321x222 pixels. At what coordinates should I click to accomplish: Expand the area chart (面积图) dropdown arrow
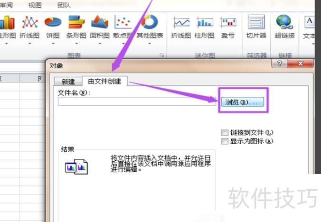(x=100, y=44)
